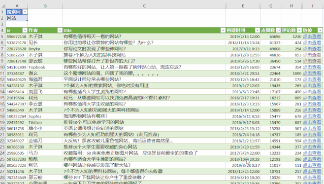Screen dimensions: 324x184
Task: Open the title column filter dropdown
Action: (x=223, y=30)
